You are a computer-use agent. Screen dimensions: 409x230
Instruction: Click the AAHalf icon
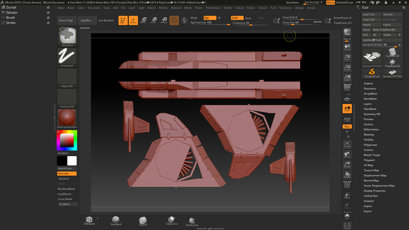pos(347,78)
